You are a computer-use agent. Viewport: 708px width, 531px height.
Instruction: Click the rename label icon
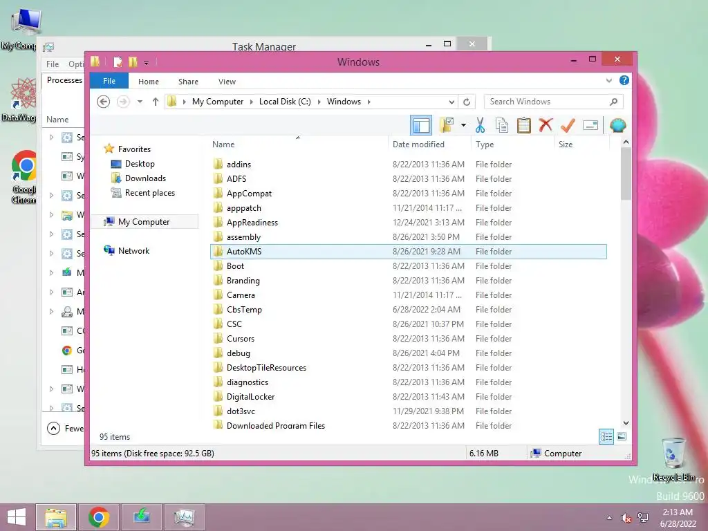[x=590, y=125]
